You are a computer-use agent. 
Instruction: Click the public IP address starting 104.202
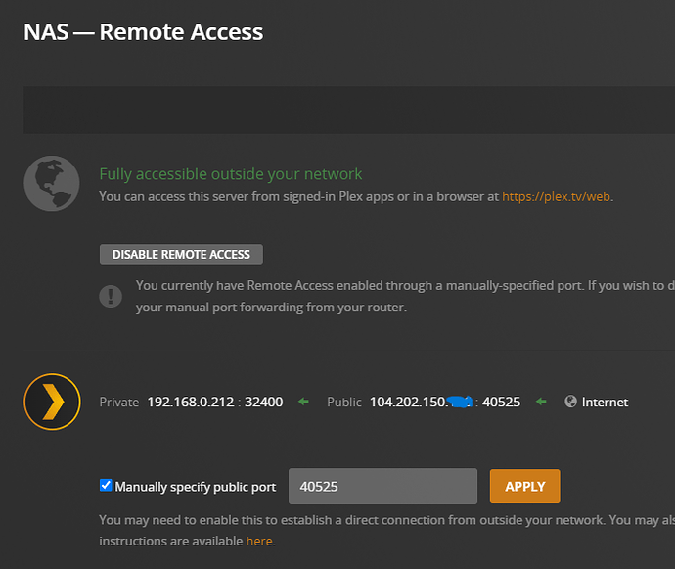tap(411, 403)
